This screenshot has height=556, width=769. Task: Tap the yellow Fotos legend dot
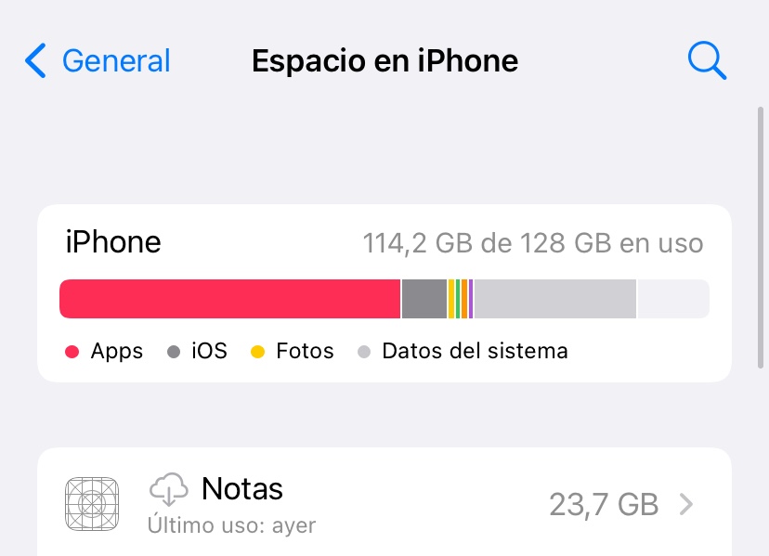coord(258,352)
